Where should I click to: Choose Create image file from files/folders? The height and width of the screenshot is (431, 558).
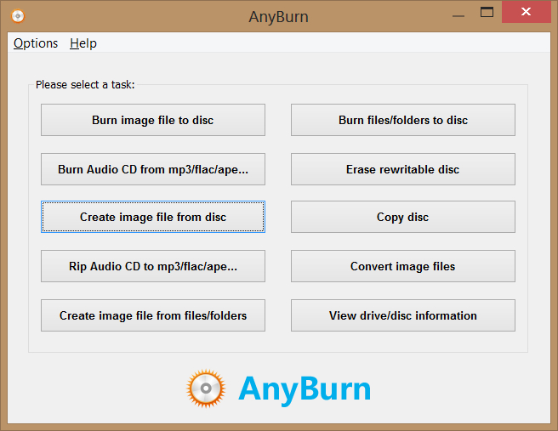point(153,315)
